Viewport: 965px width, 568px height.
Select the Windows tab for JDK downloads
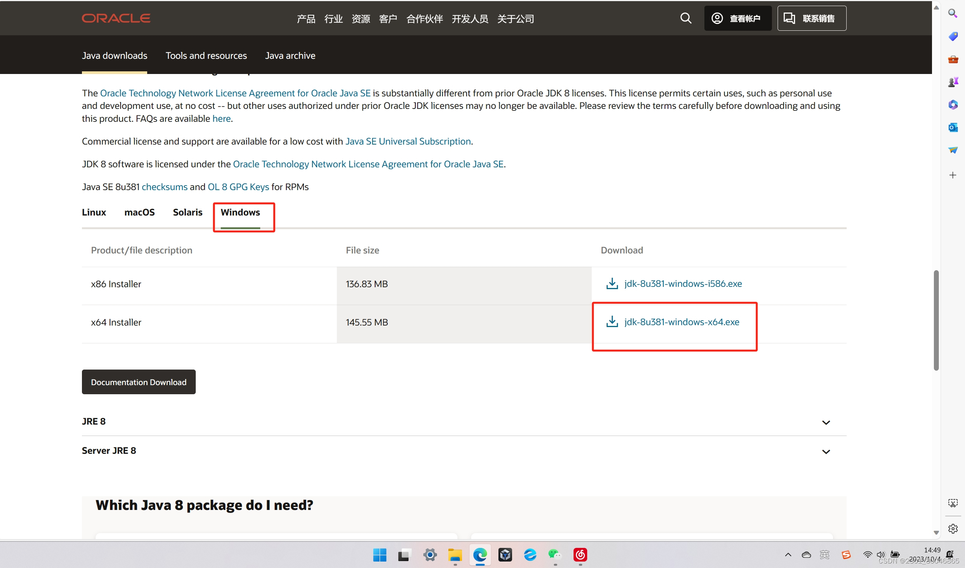coord(240,212)
